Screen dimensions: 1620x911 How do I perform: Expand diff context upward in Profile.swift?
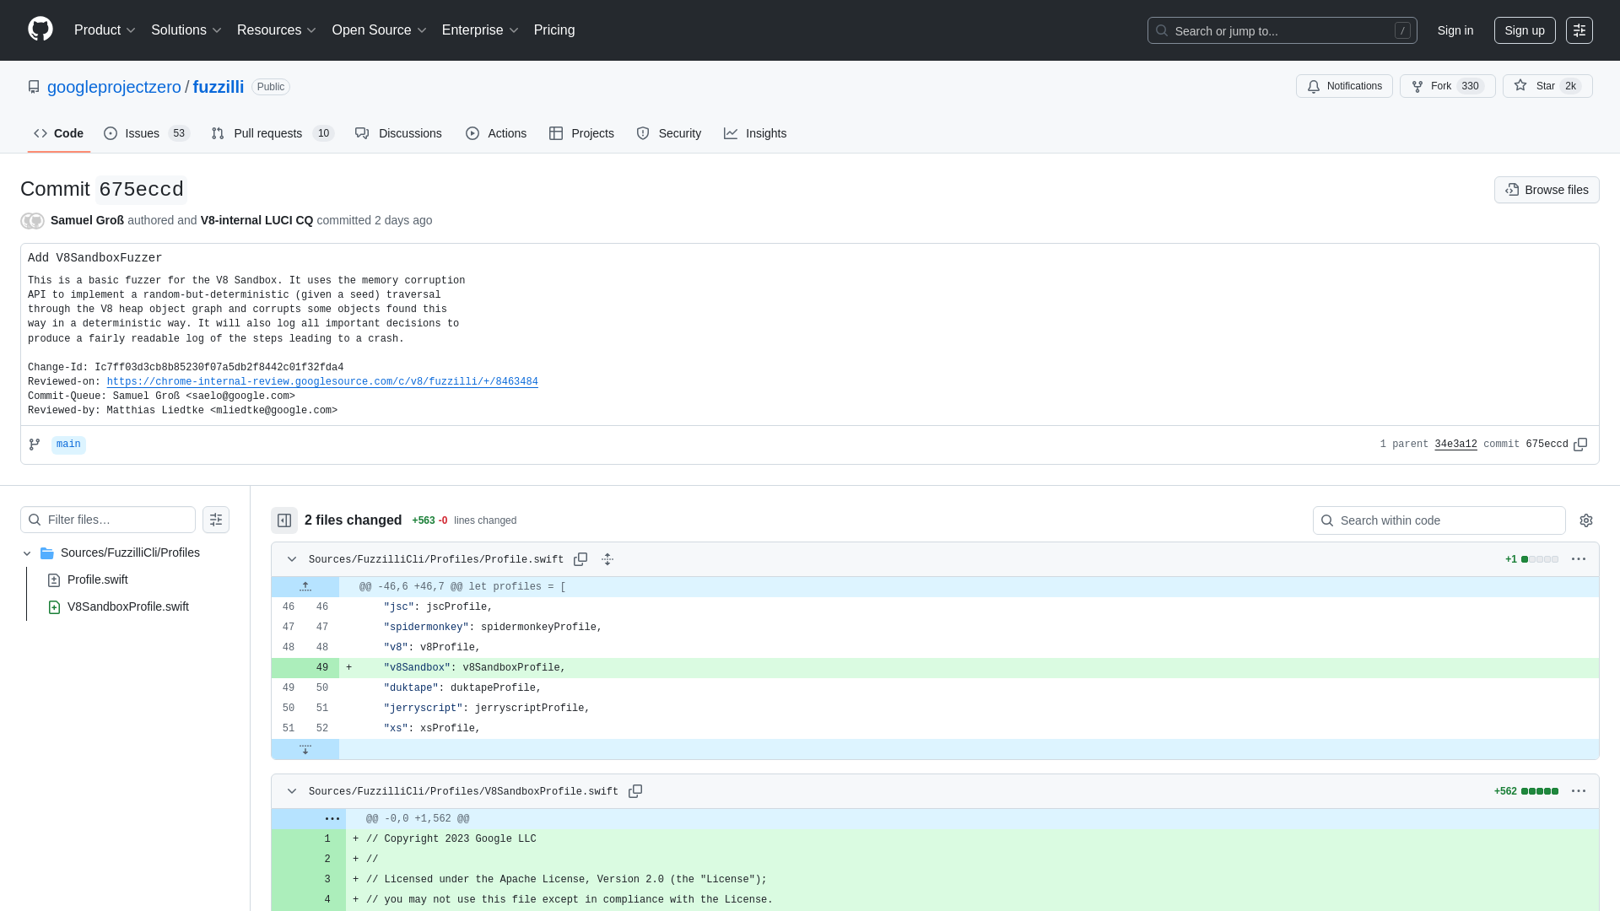tap(305, 587)
